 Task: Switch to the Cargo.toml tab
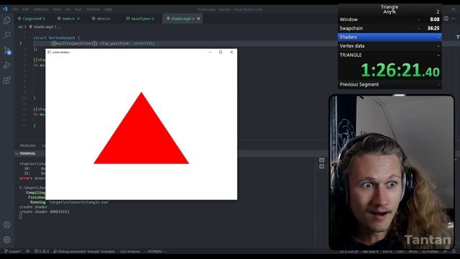[x=32, y=19]
